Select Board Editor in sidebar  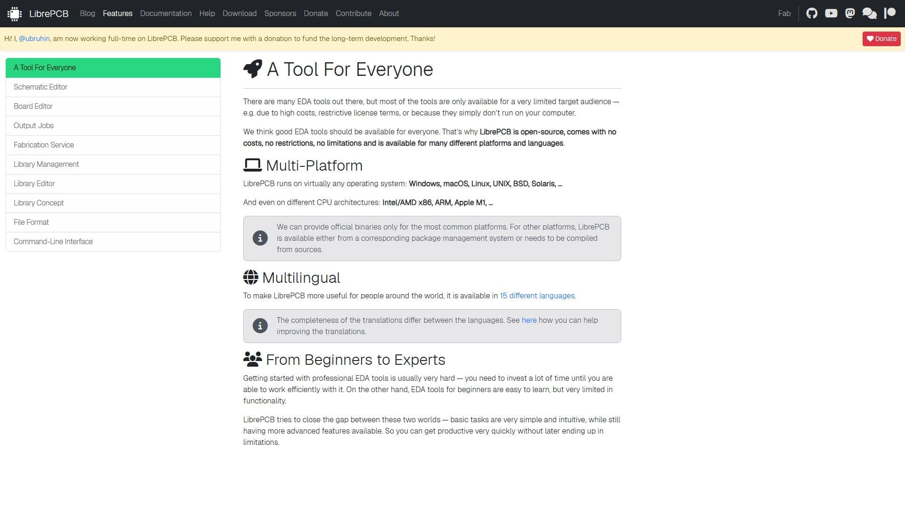click(113, 107)
